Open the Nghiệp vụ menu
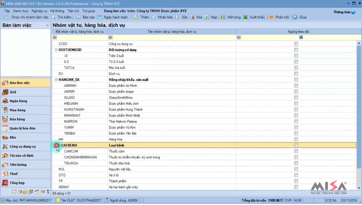The height and width of the screenshot is (205, 362). (39, 11)
